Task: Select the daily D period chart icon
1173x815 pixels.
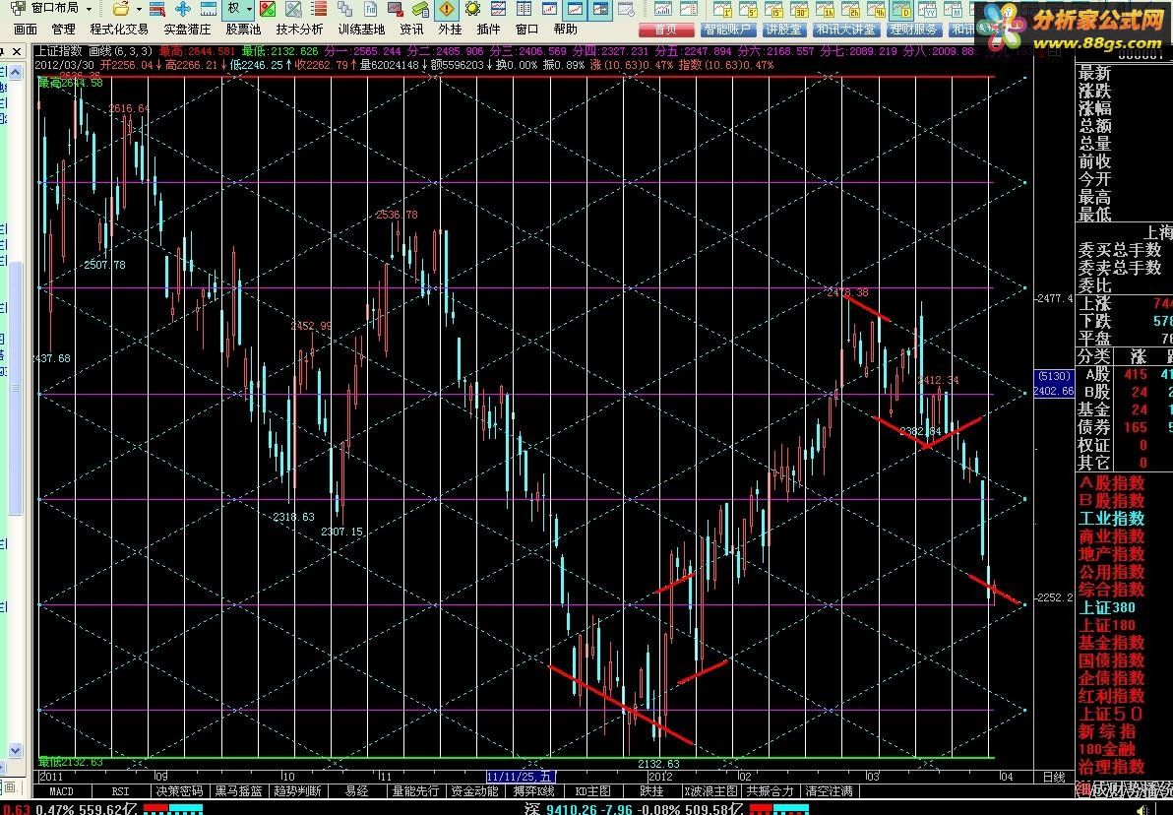Action: pyautogui.click(x=902, y=9)
